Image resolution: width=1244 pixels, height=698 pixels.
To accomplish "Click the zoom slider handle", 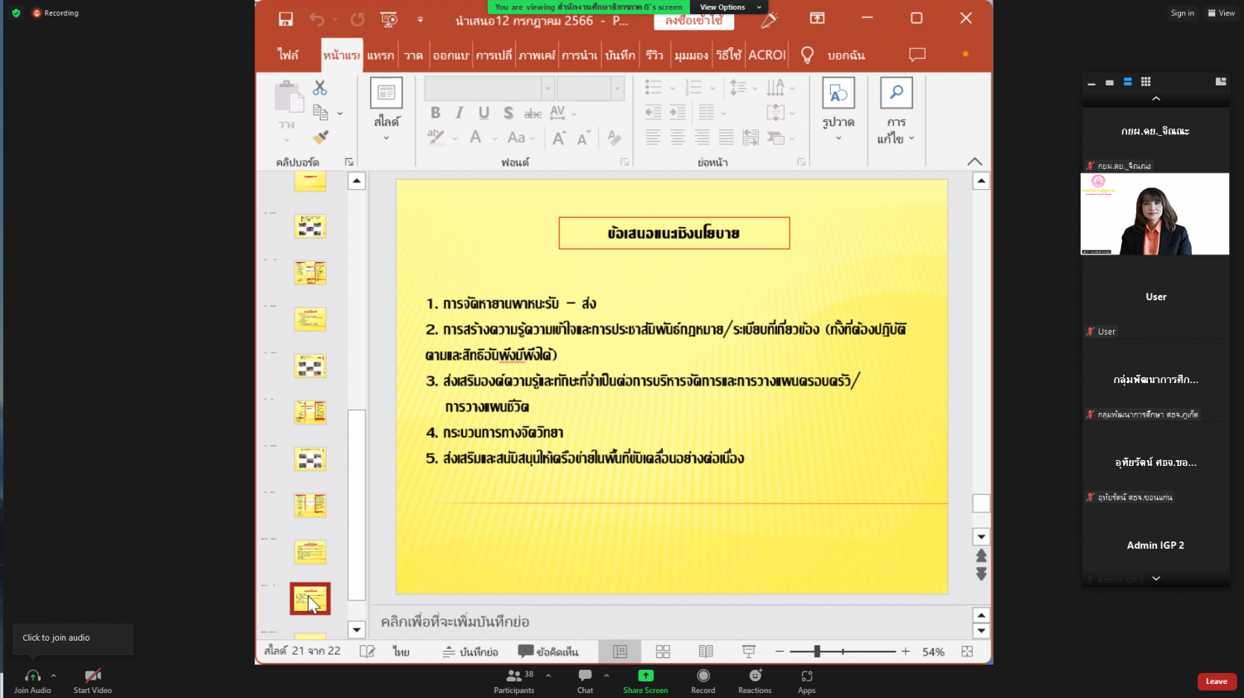I will tap(817, 652).
